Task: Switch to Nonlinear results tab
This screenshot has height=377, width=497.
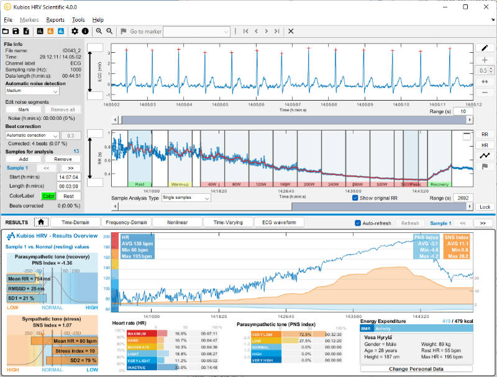Action: coord(177,222)
